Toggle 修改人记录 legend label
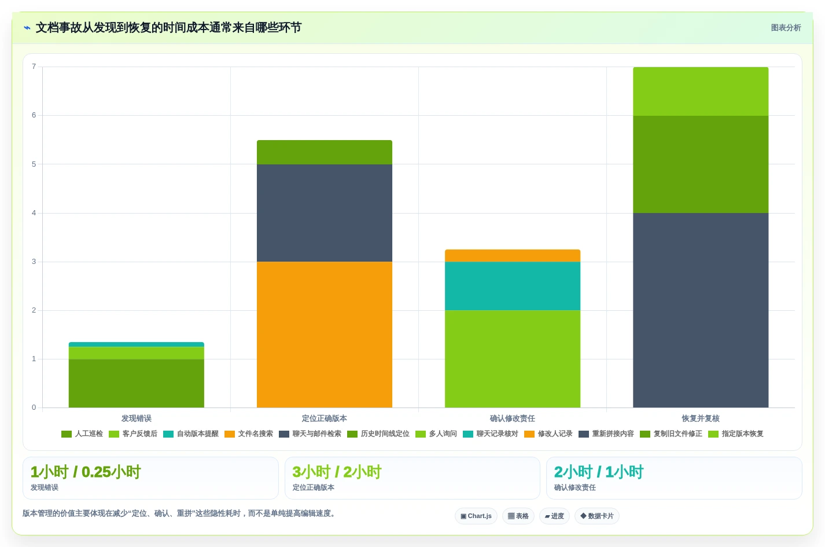 (x=548, y=434)
